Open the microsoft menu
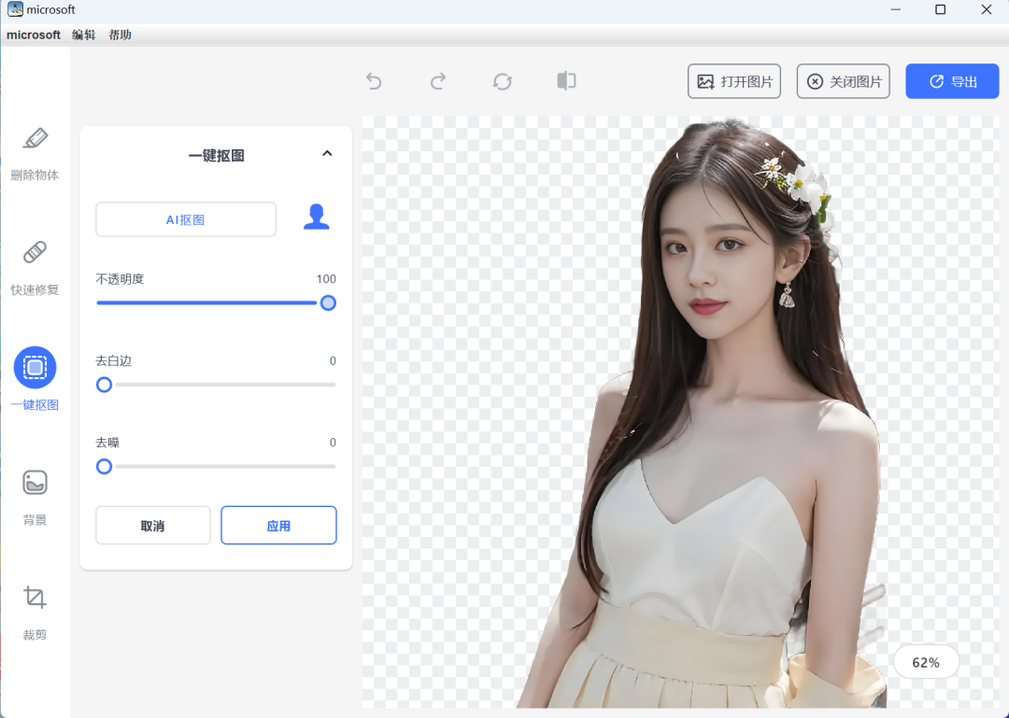This screenshot has width=1009, height=718. tap(33, 35)
